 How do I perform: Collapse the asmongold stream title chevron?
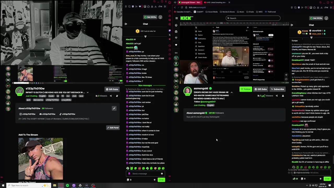coord(231,92)
